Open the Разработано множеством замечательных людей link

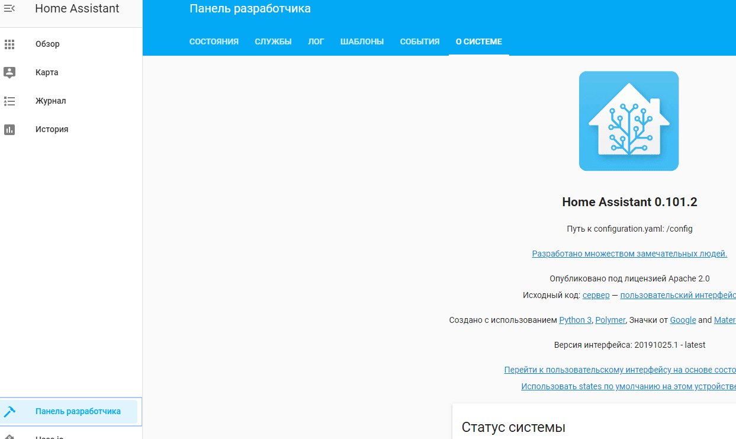629,254
